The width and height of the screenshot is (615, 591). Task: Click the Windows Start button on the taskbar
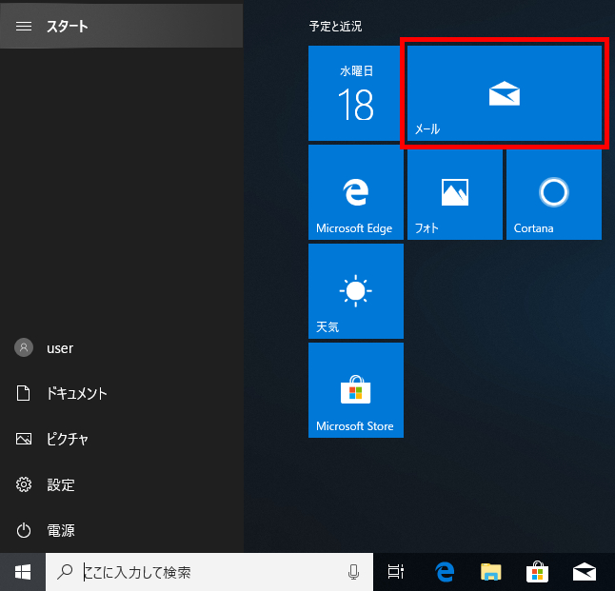coord(23,572)
